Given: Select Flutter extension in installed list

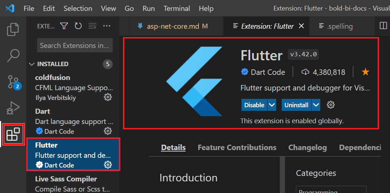Looking at the screenshot, I should click(x=73, y=154).
